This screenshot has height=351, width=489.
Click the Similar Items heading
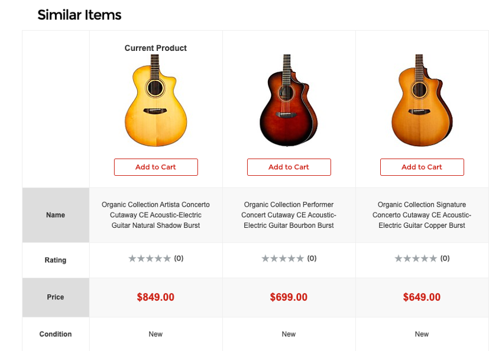pyautogui.click(x=79, y=15)
